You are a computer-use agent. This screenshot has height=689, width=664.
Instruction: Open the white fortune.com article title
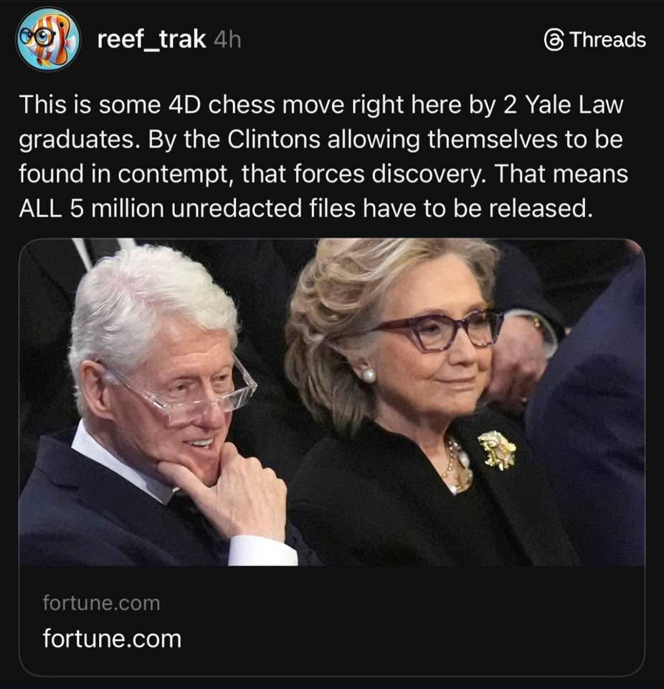(112, 639)
